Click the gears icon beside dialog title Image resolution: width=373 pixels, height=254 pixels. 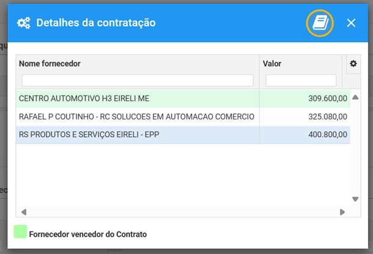24,23
